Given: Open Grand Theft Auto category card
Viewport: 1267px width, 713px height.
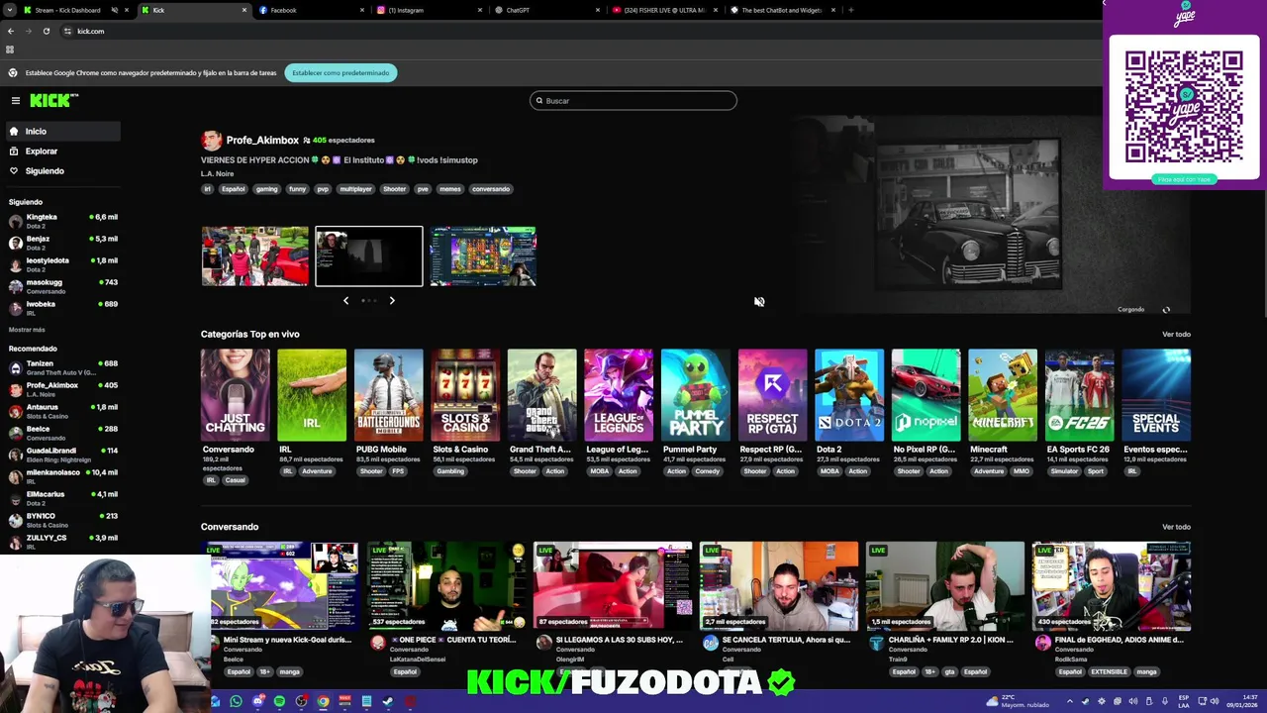Looking at the screenshot, I should (541, 394).
